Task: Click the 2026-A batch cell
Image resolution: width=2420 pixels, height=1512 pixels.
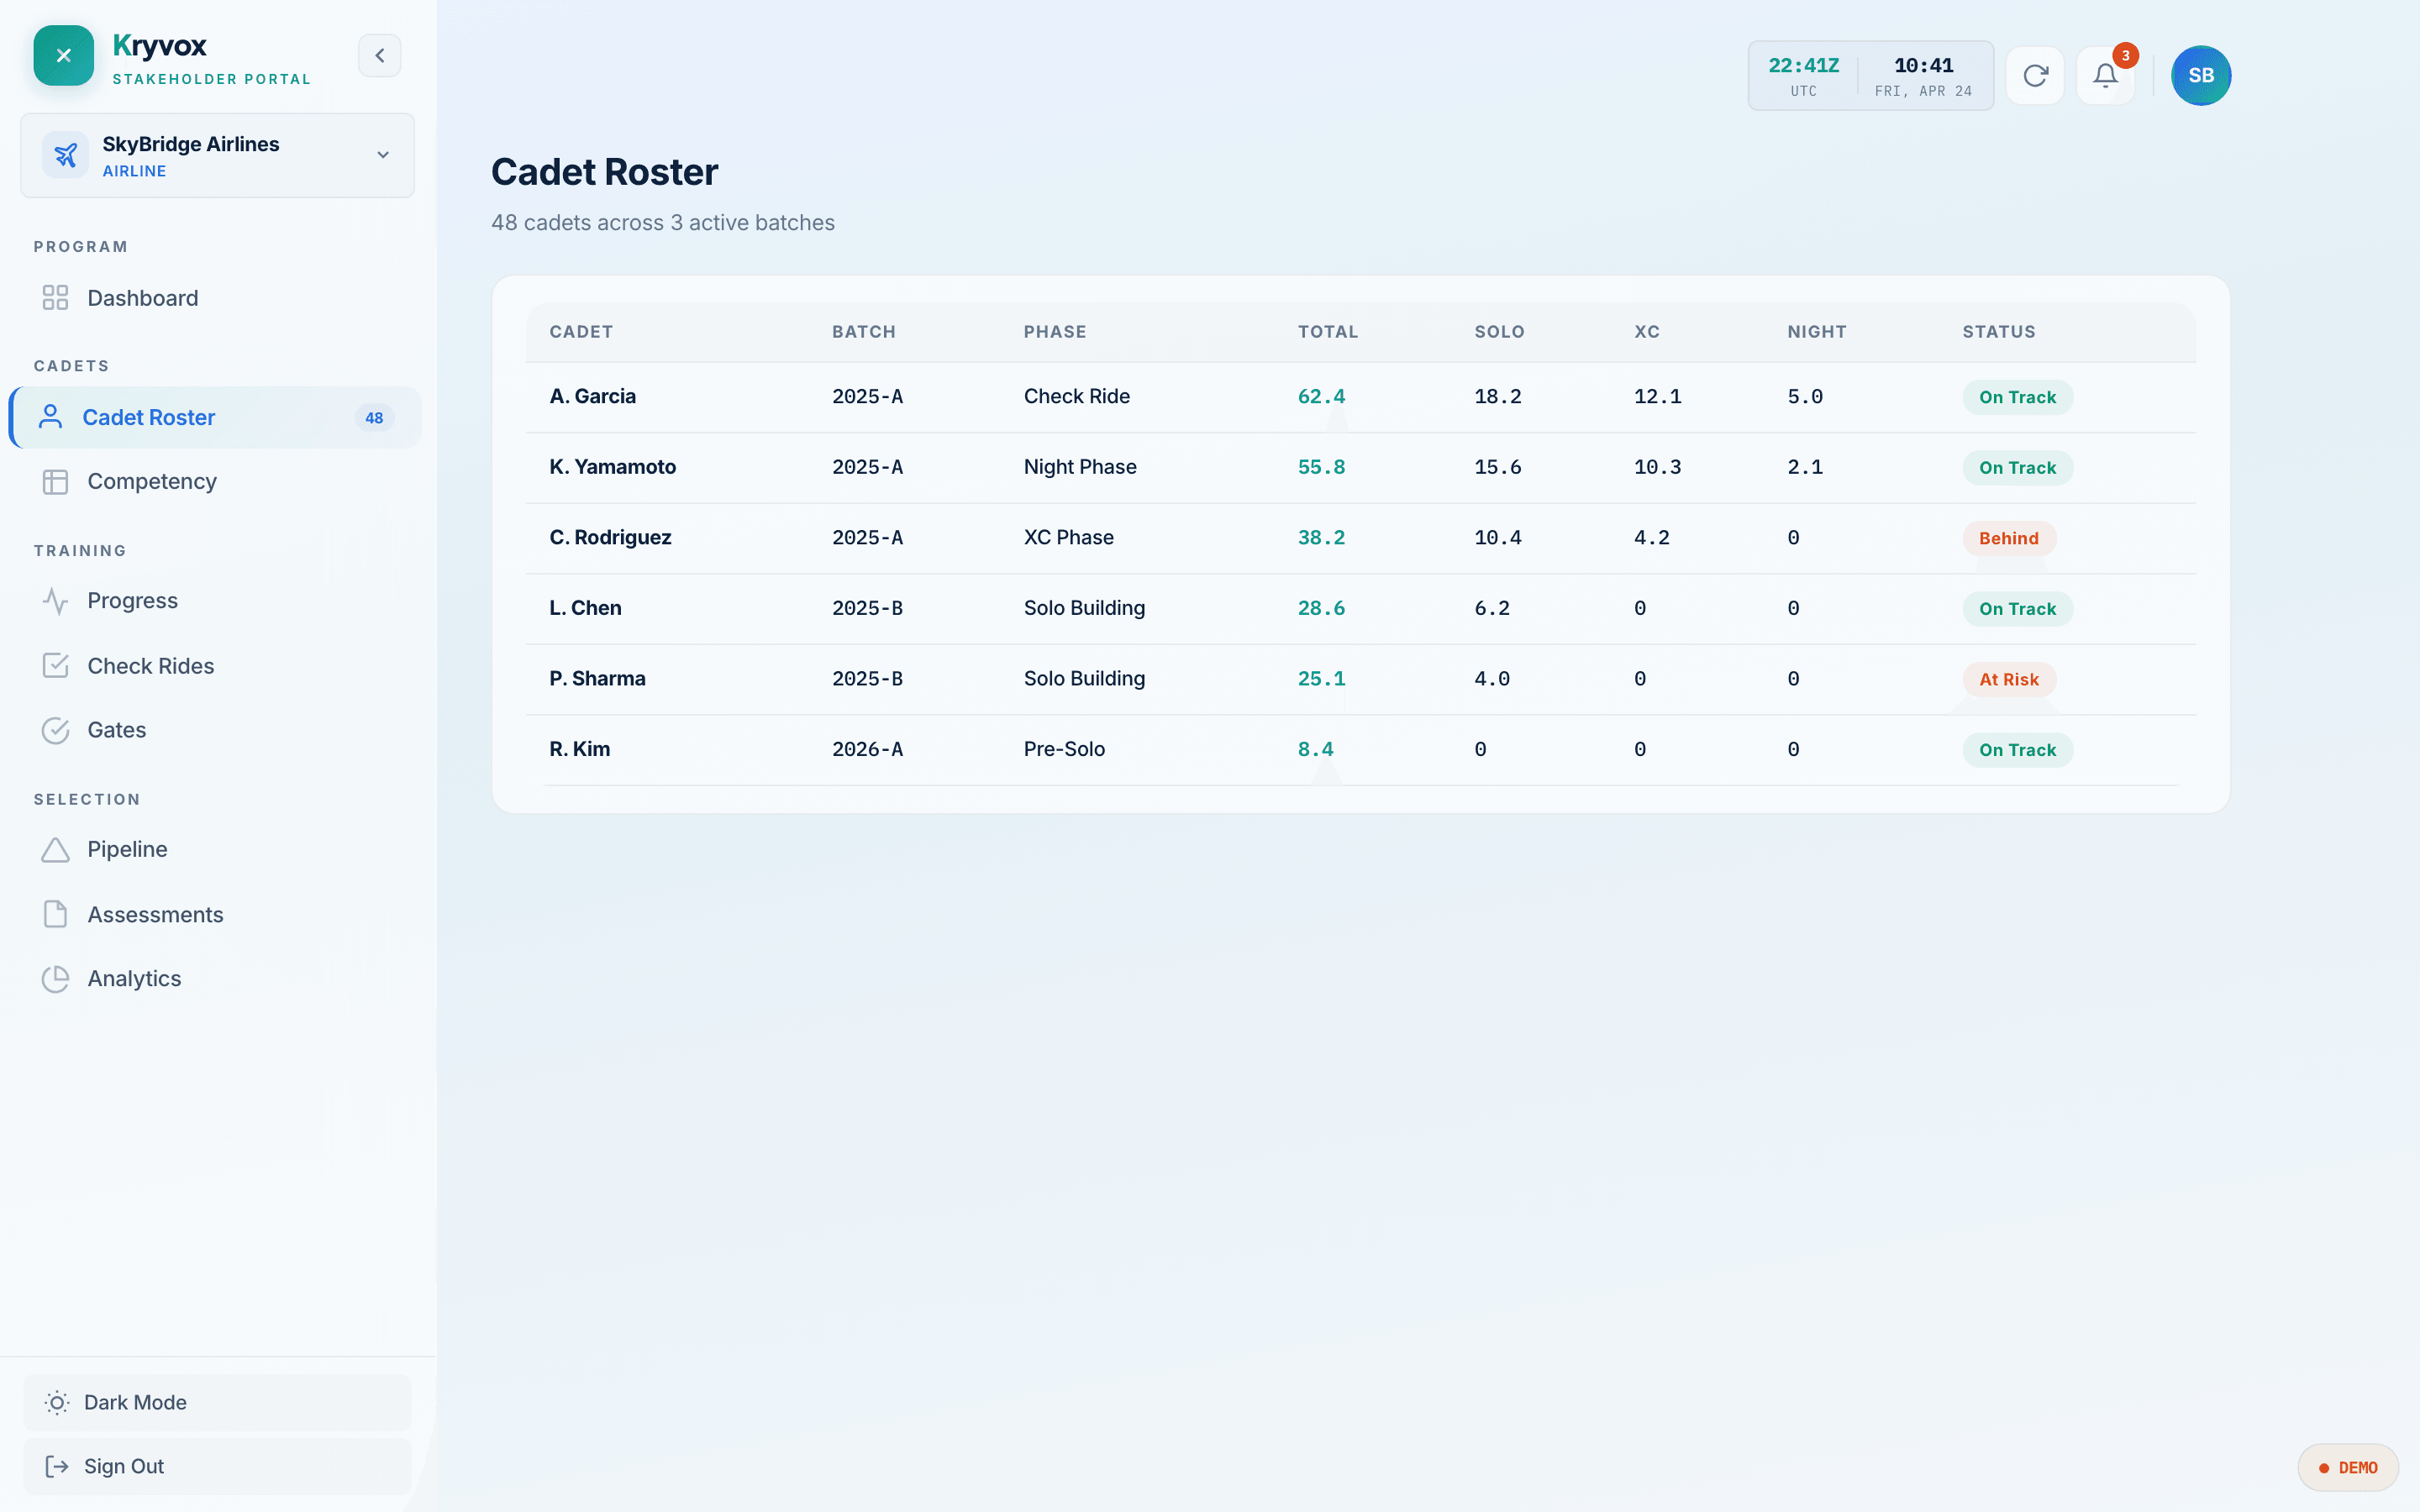Action: pos(867,749)
